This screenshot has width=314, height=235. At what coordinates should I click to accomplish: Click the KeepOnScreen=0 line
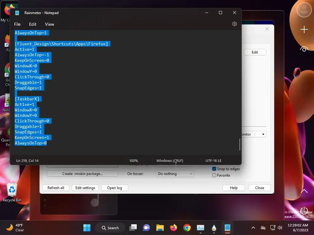tap(32, 60)
